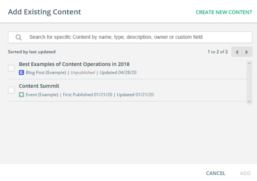257x181 pixels.
Task: Click the Blog Post (Example) type label
Action: pos(46,72)
